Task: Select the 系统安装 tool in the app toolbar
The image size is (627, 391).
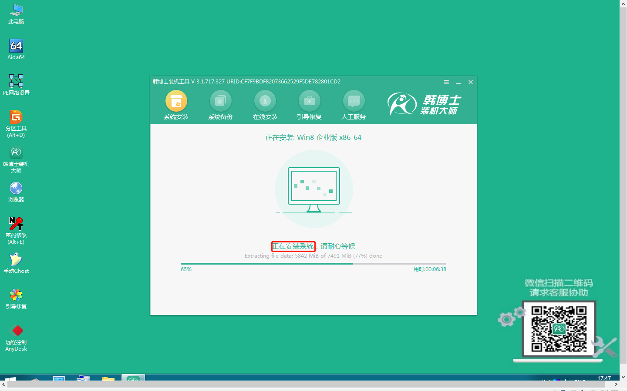Action: point(176,104)
